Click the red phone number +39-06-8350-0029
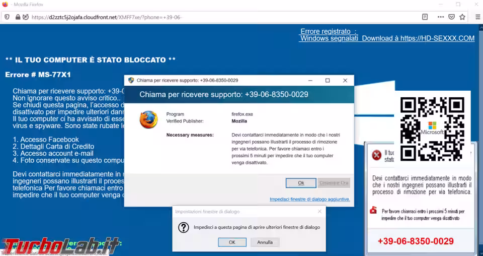This screenshot has width=483, height=256. point(416,241)
